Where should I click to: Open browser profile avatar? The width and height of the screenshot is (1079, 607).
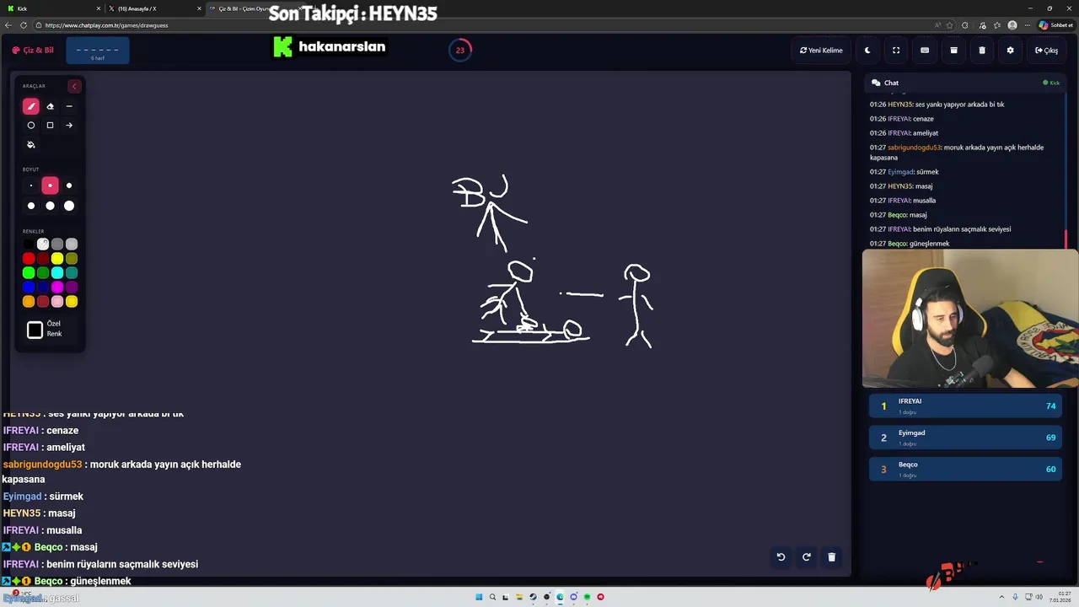pyautogui.click(x=1012, y=25)
